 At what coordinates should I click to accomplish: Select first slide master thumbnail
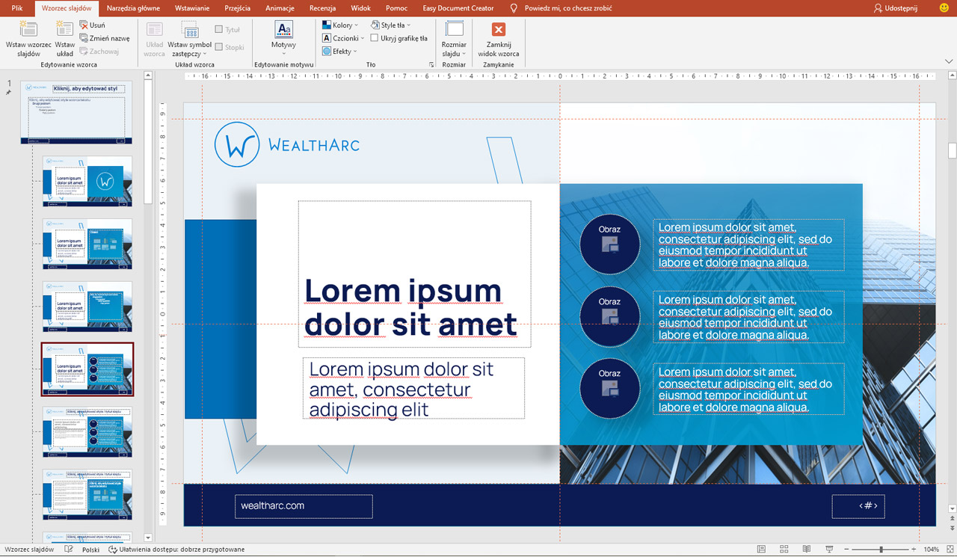coord(76,112)
